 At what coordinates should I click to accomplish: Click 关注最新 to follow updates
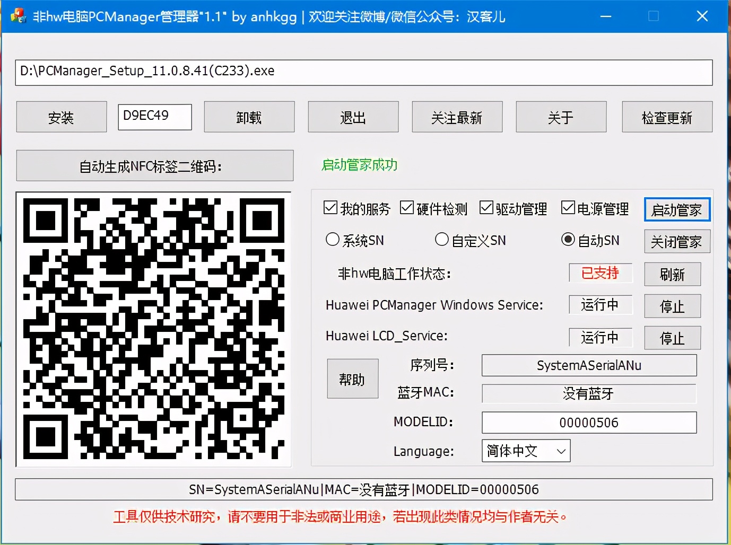click(x=457, y=117)
